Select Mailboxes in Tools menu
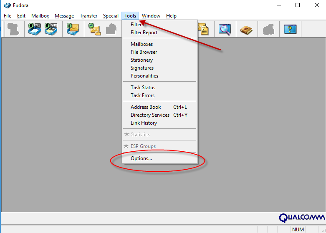Viewport: 326px width, 233px height. 160,44
